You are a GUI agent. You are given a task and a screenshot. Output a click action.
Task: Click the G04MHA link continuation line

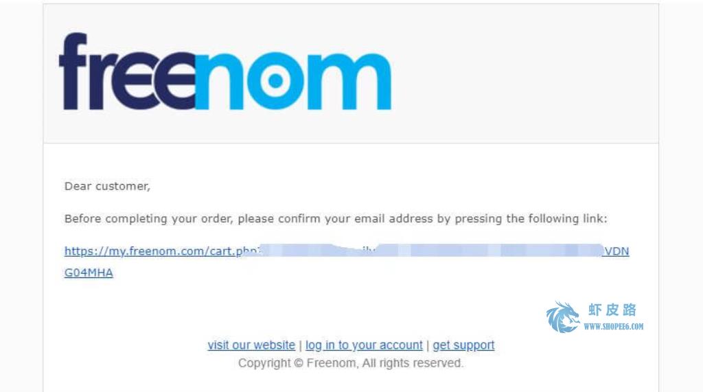(x=89, y=273)
